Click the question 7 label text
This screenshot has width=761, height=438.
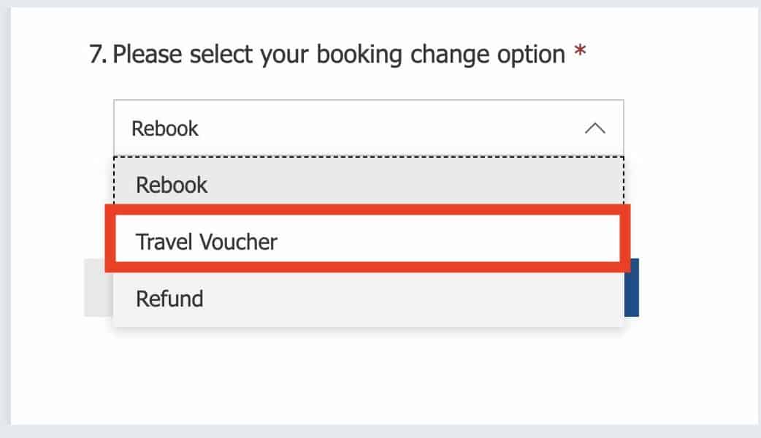point(338,55)
